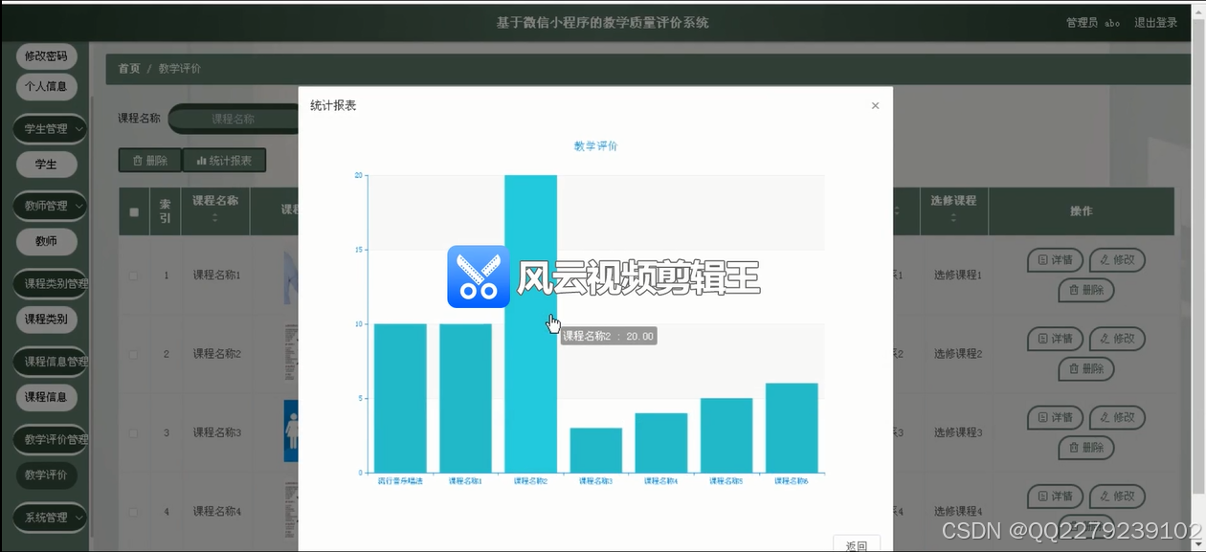Open the 课程类别 menu item in sidebar

tap(46, 319)
